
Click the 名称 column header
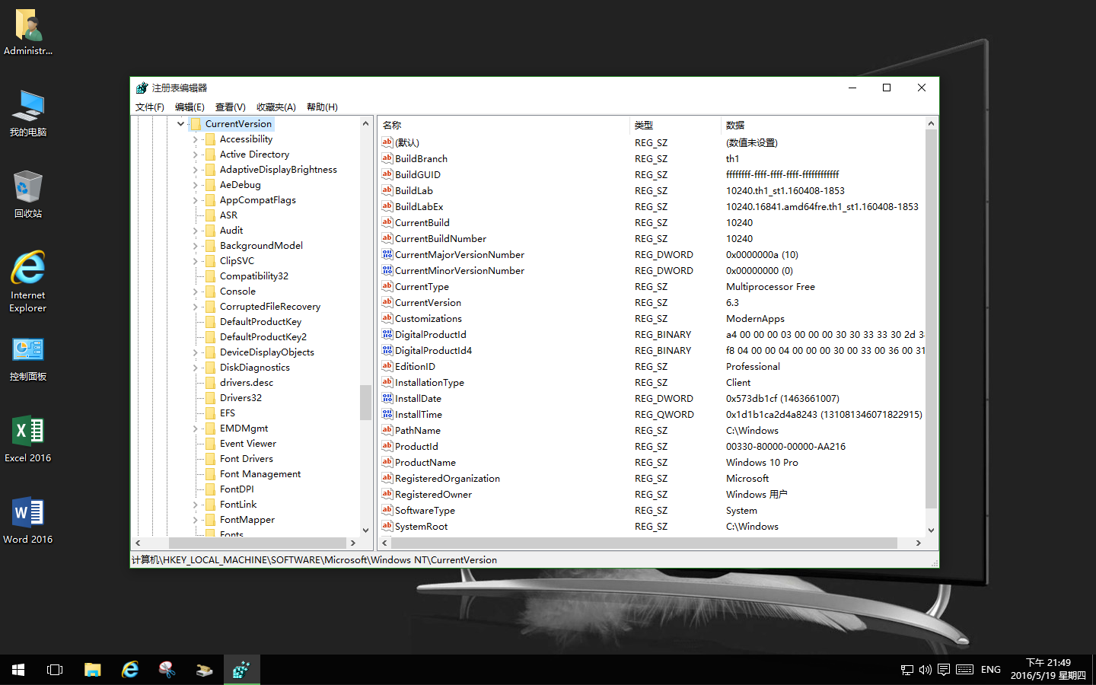click(504, 125)
